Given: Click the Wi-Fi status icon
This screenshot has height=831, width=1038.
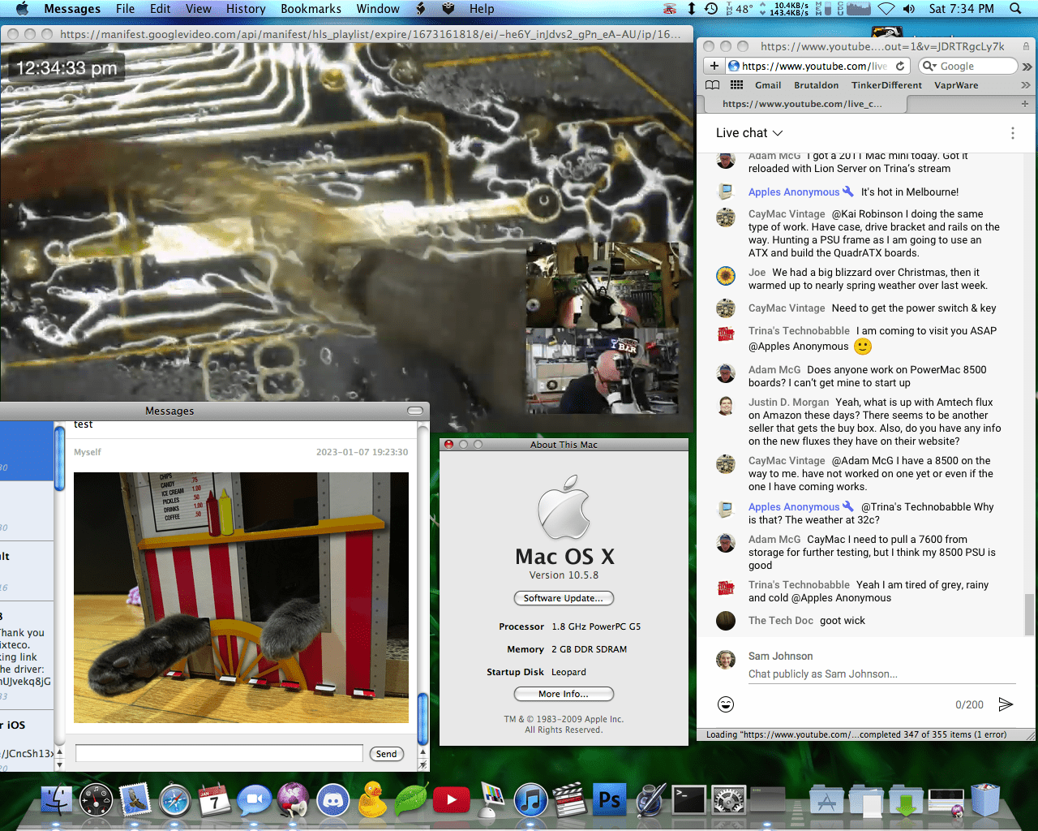Looking at the screenshot, I should 886,9.
